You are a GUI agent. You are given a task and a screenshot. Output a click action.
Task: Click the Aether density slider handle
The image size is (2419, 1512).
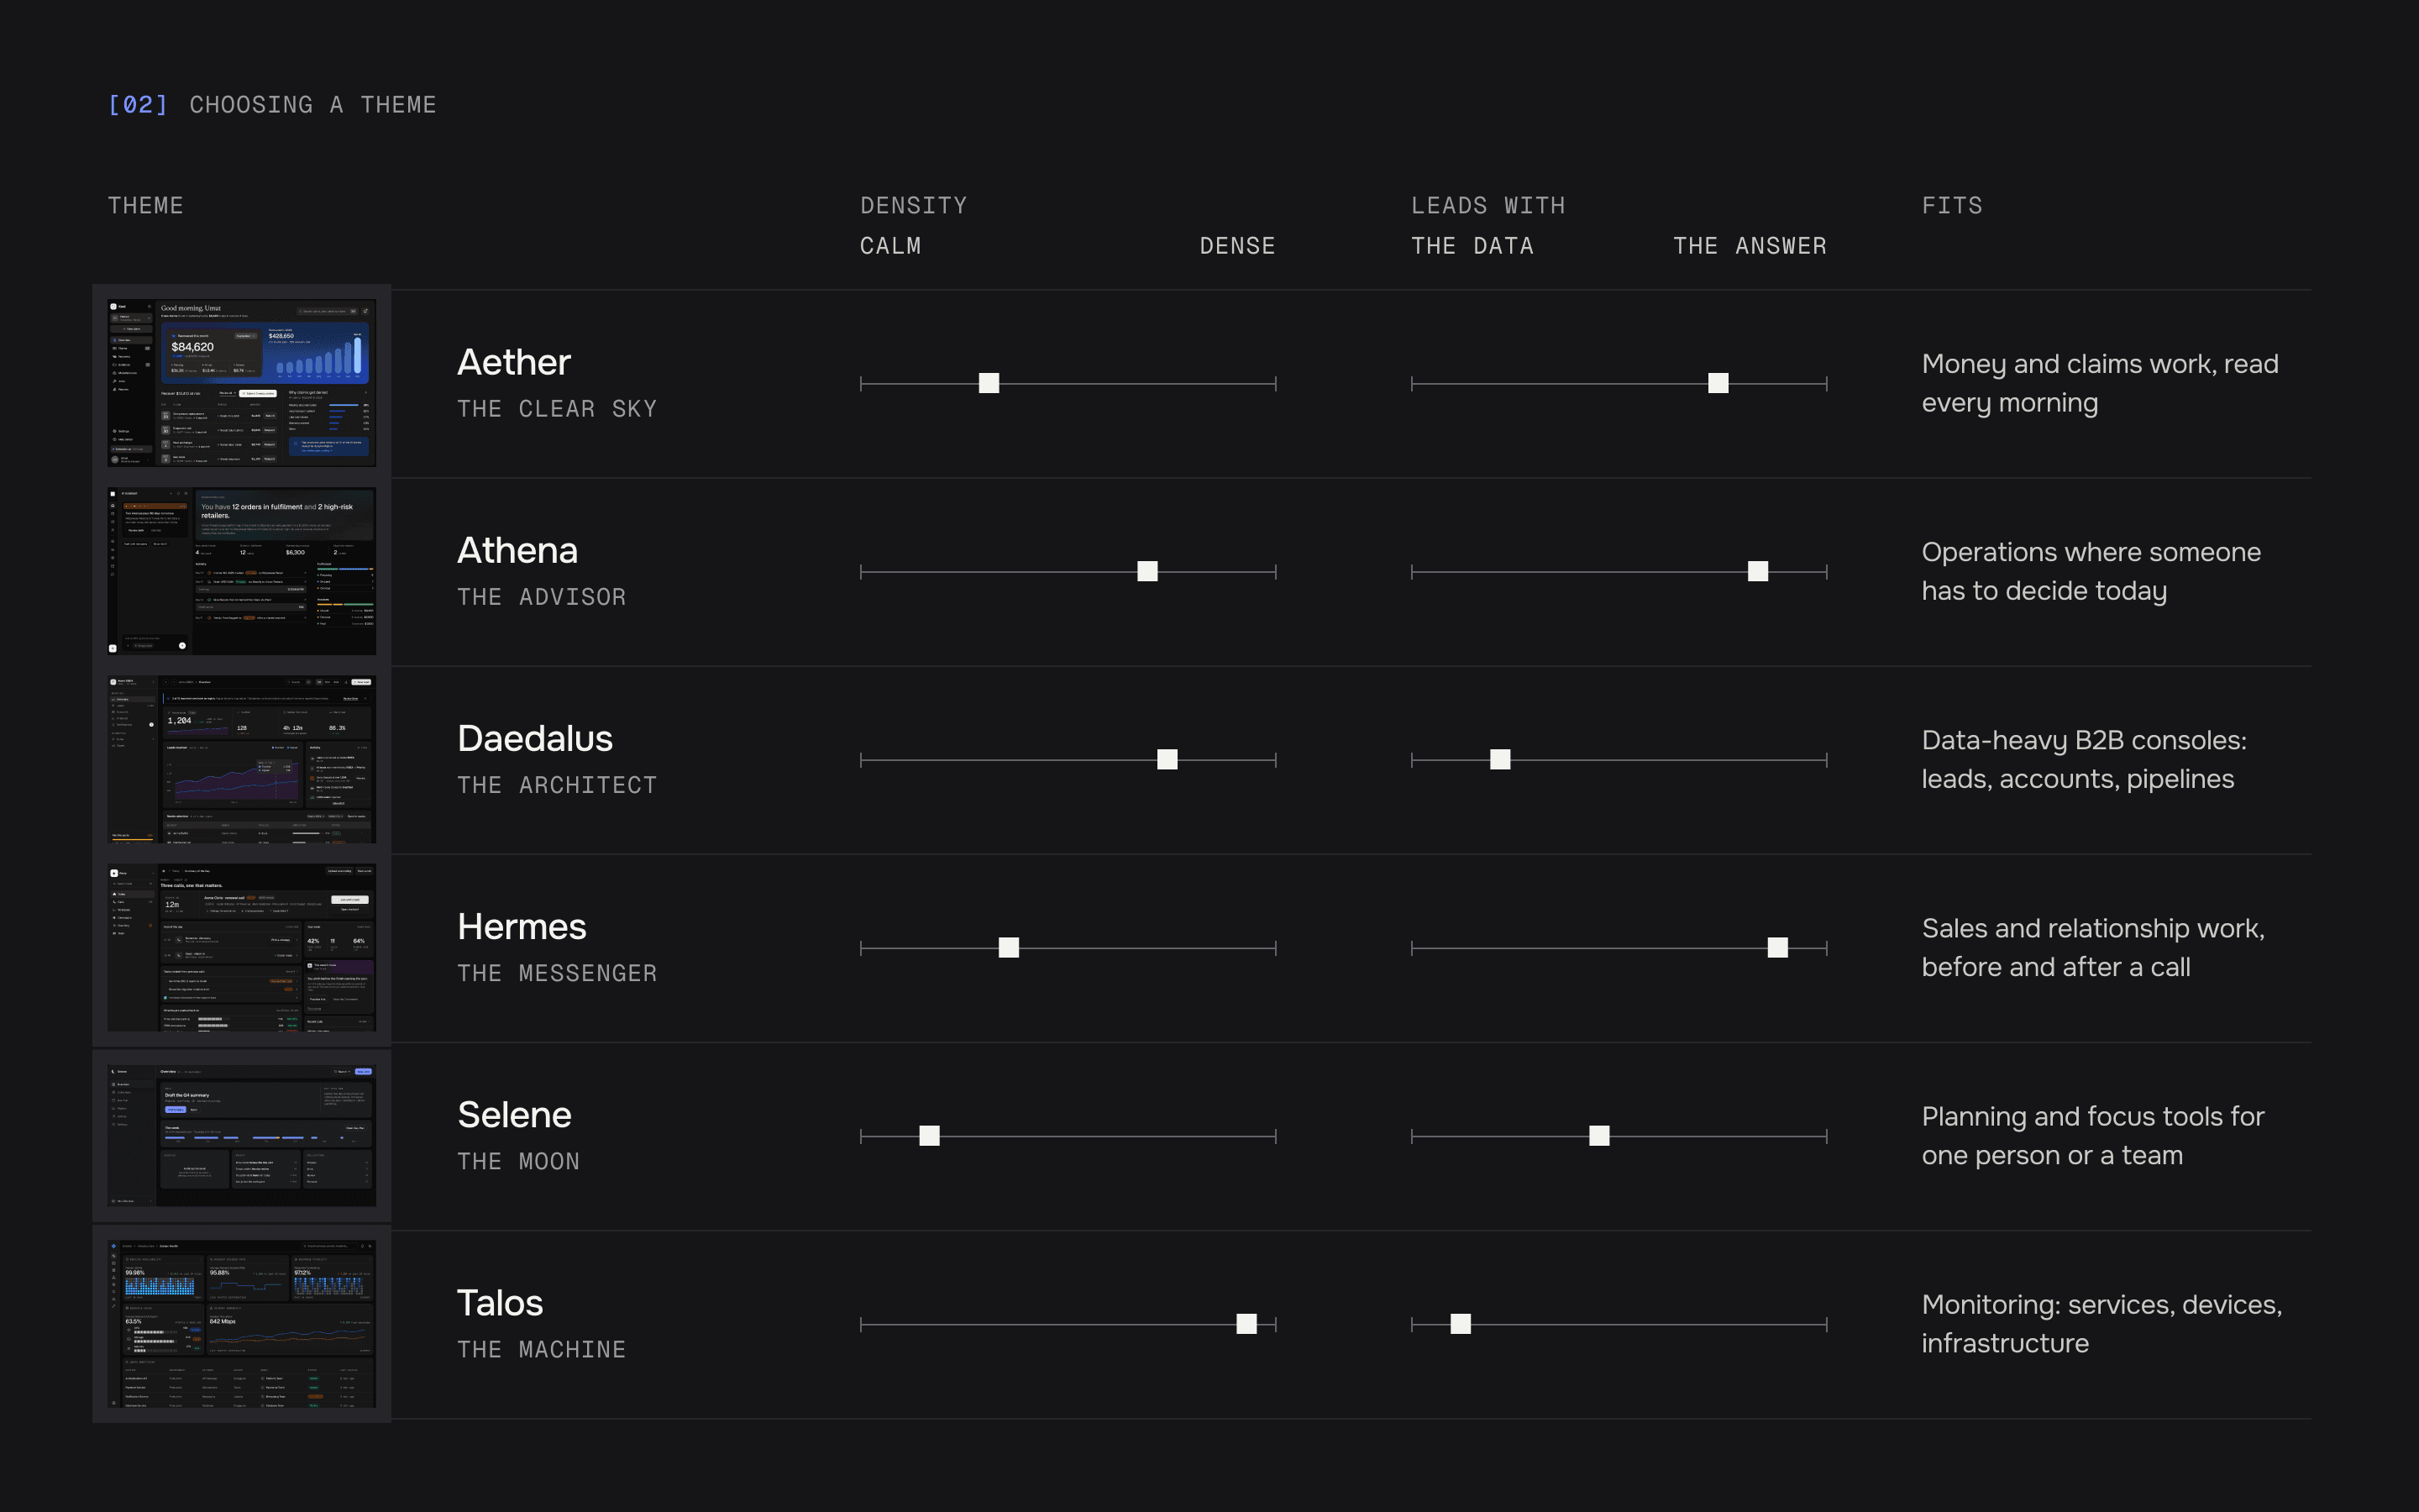[x=989, y=383]
